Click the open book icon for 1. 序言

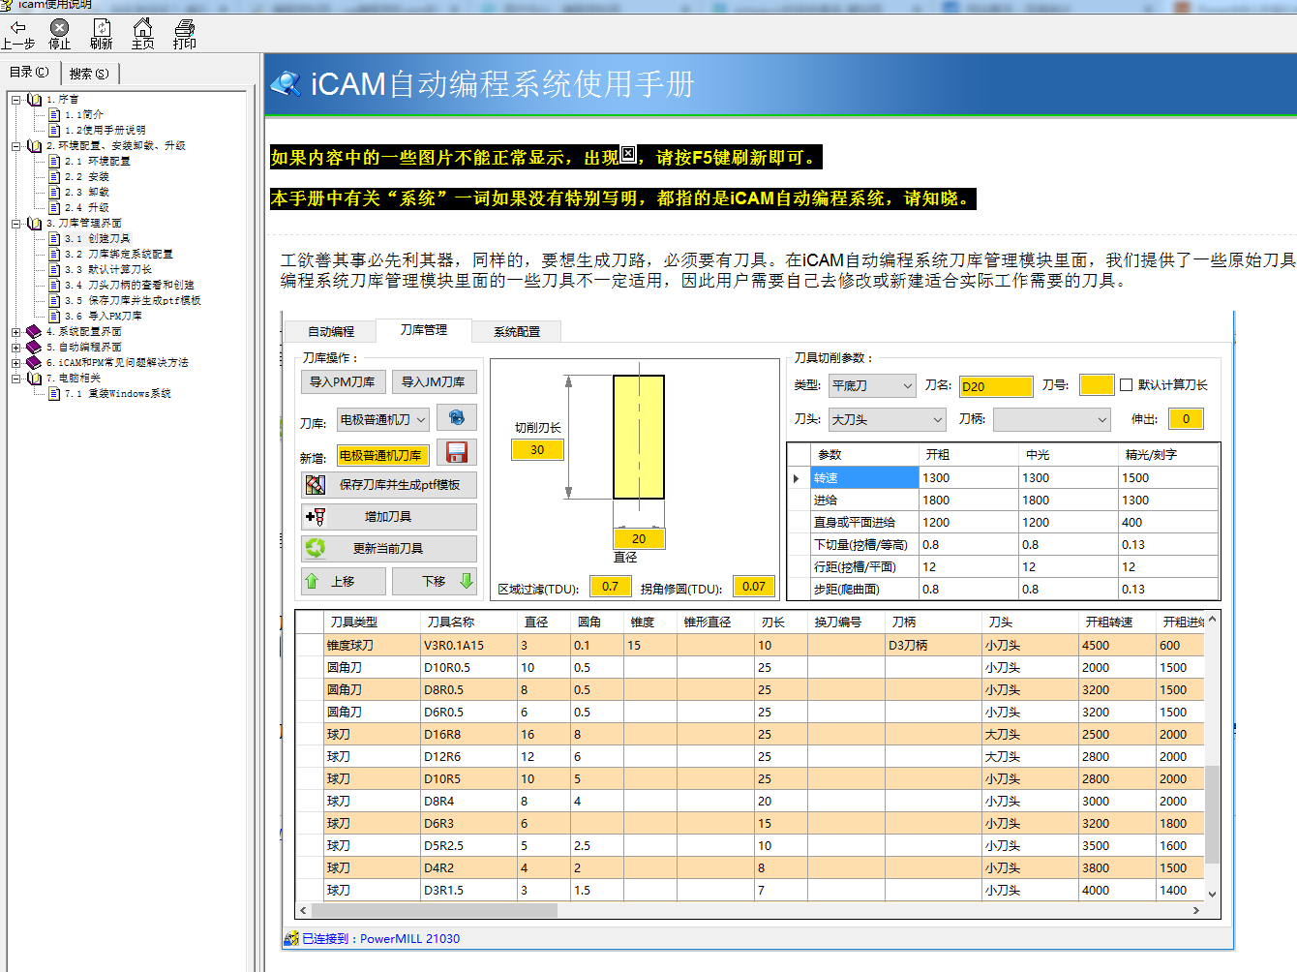[35, 100]
